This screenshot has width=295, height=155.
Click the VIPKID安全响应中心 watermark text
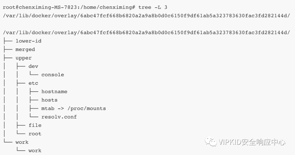tap(252, 142)
